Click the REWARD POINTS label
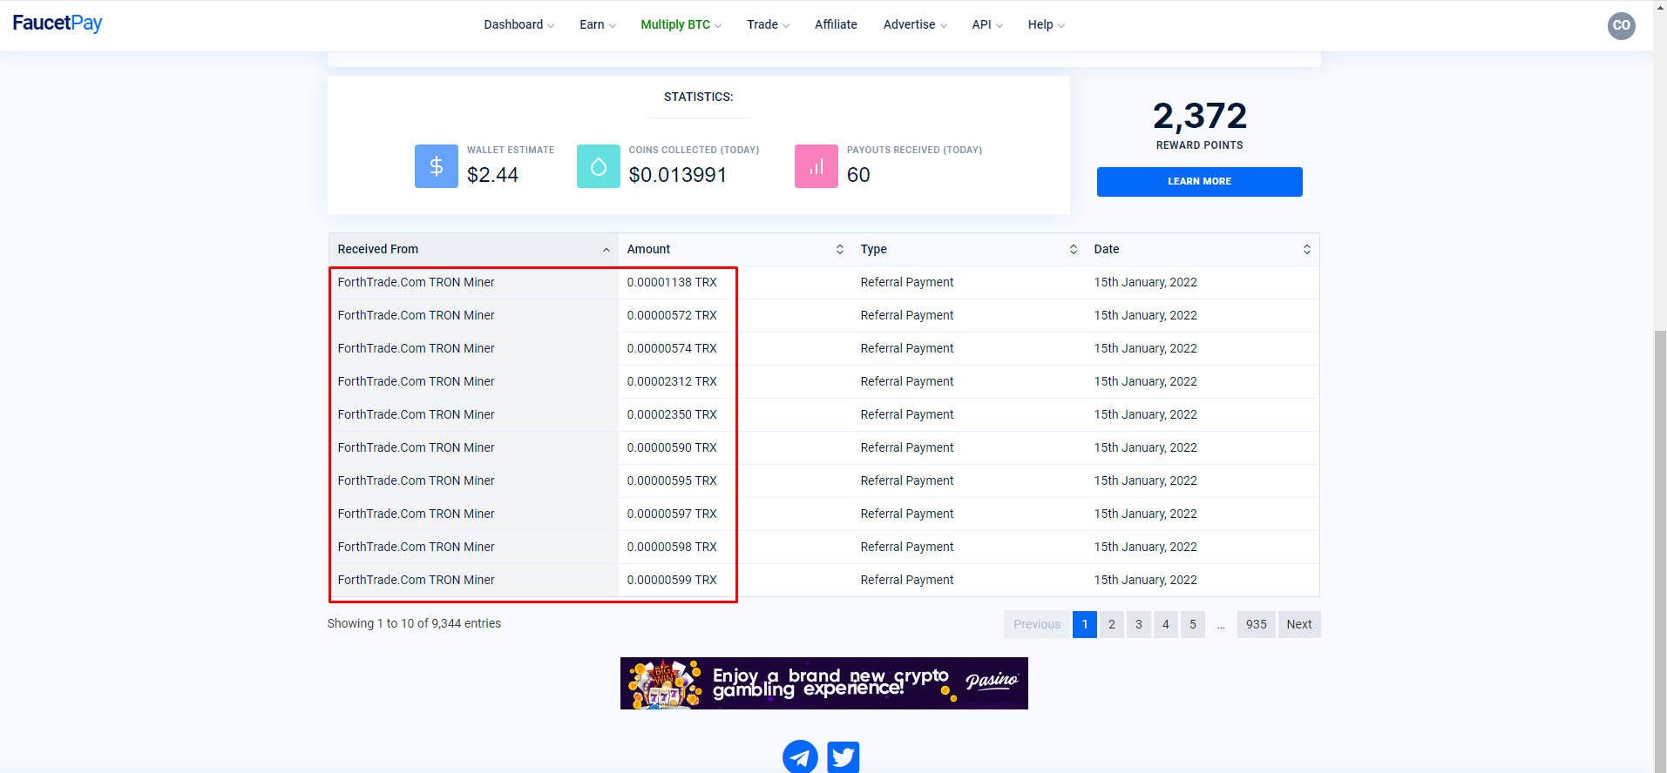The height and width of the screenshot is (773, 1667). pos(1199,145)
